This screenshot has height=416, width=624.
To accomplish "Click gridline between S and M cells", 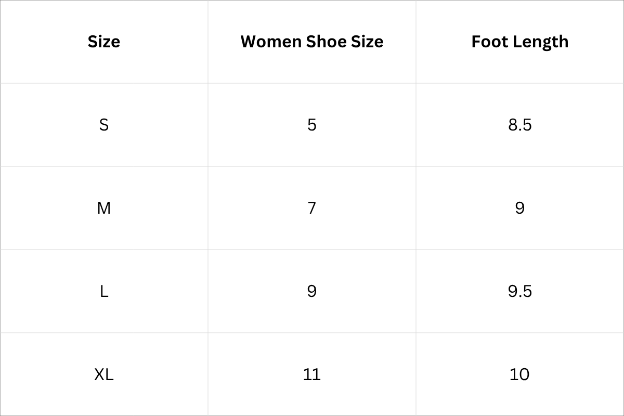I will click(x=104, y=166).
